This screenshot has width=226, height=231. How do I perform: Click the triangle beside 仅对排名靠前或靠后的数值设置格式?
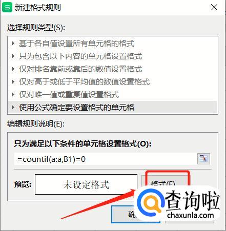[x=13, y=69]
